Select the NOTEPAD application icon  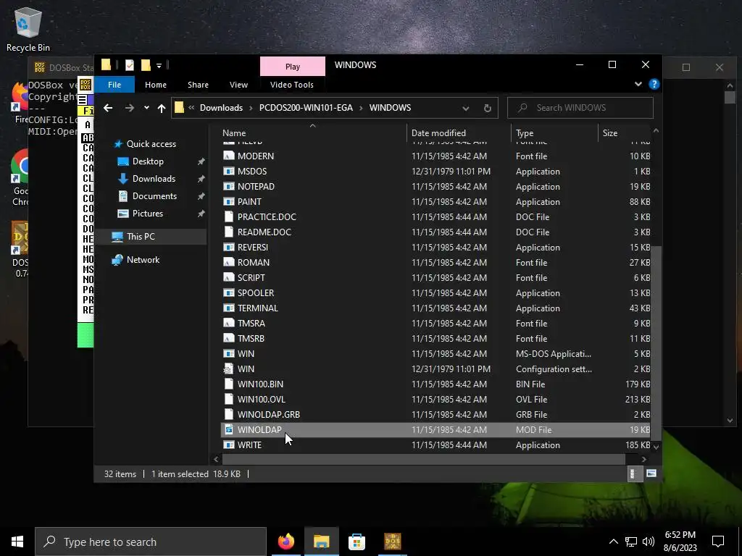click(x=228, y=186)
